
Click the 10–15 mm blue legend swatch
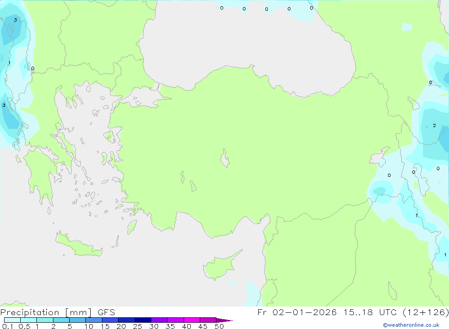click(x=94, y=320)
